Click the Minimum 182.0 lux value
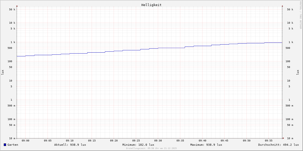 click(x=138, y=145)
